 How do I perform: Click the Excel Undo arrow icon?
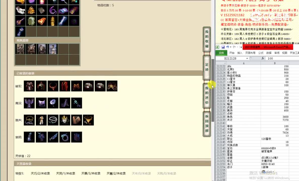(228, 47)
